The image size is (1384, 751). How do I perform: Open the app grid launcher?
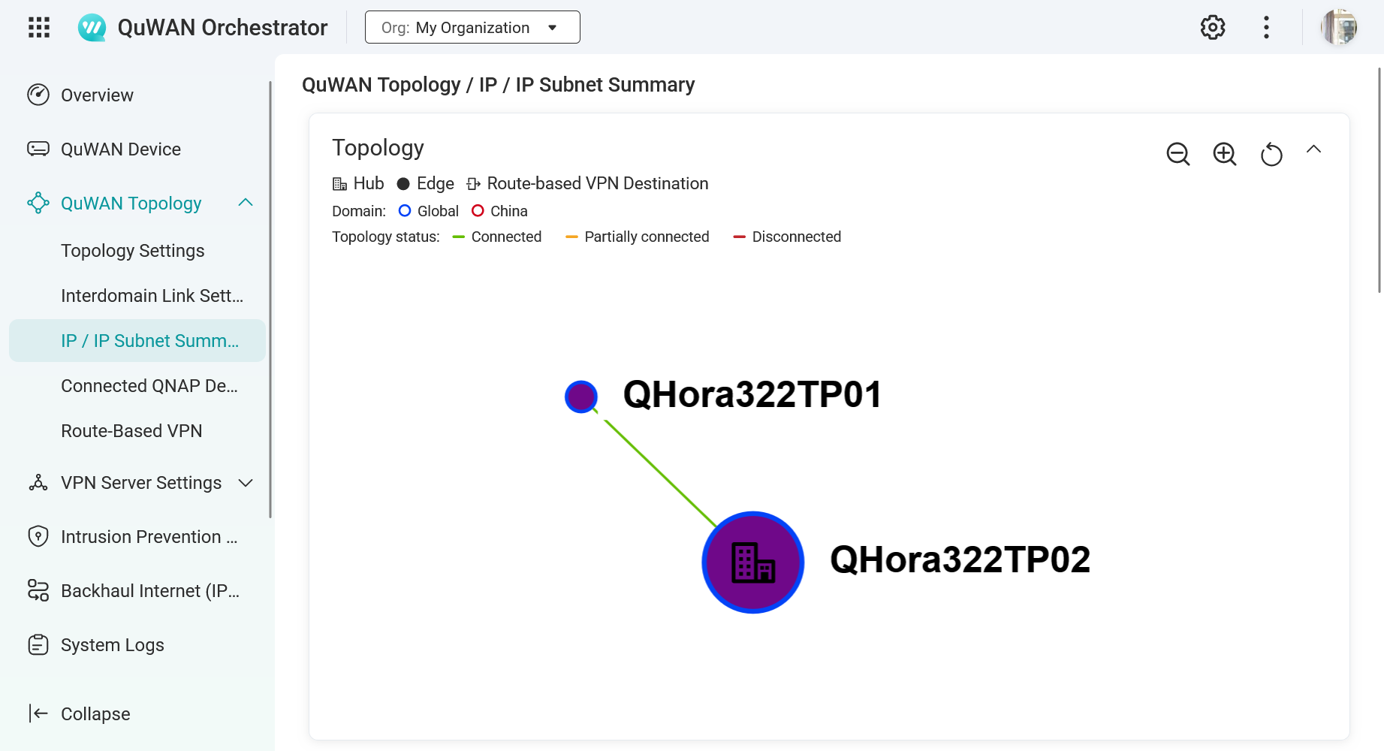(x=39, y=28)
